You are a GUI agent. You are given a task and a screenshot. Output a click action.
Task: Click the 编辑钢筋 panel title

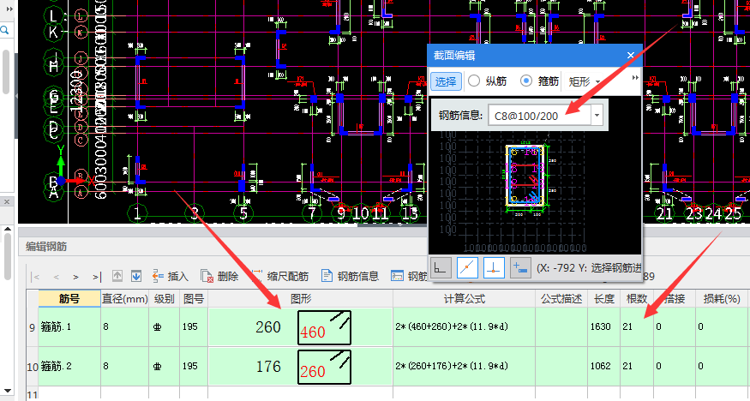click(46, 247)
